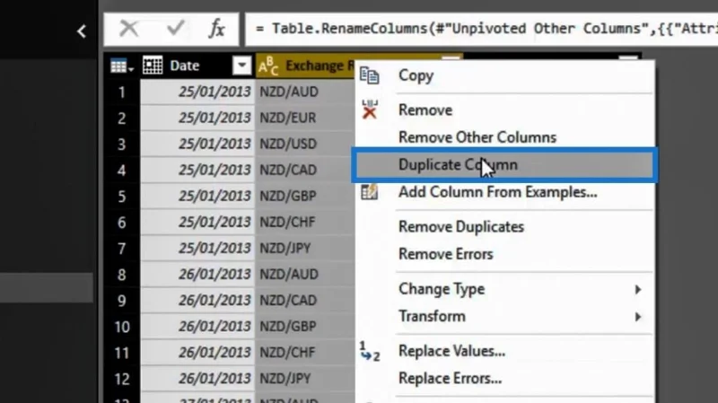This screenshot has width=718, height=403.
Task: Open the Change Type submenu
Action: pos(504,289)
